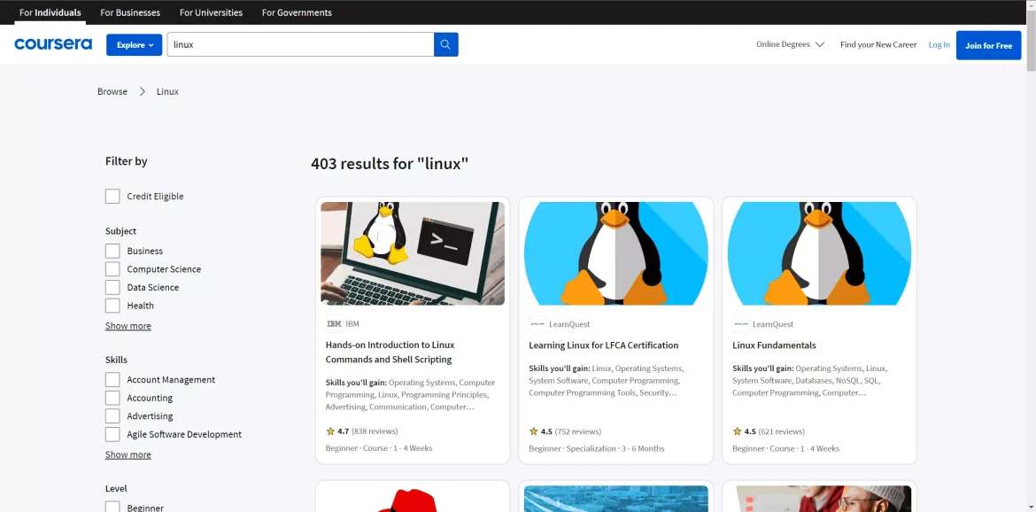Image resolution: width=1036 pixels, height=512 pixels.
Task: Open Hands-on Introduction to Linux Commands course title
Action: coord(390,353)
